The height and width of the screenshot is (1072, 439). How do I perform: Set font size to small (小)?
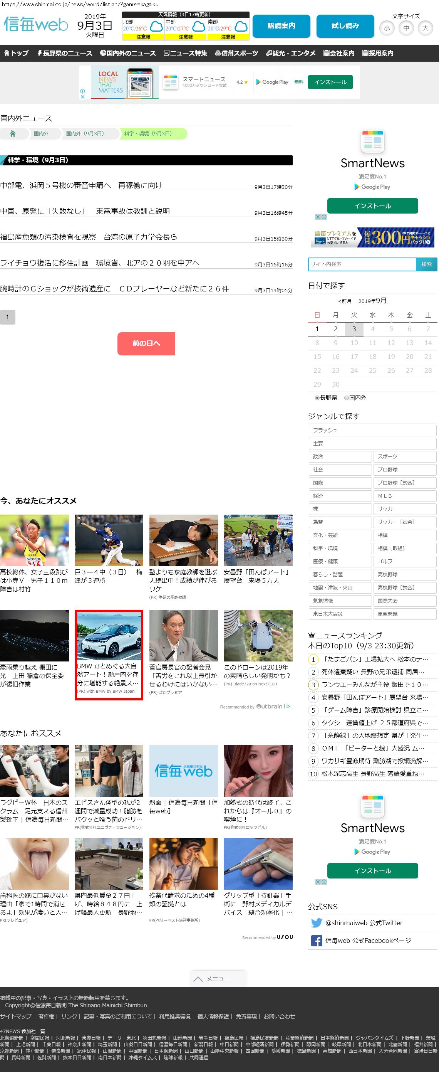[387, 28]
